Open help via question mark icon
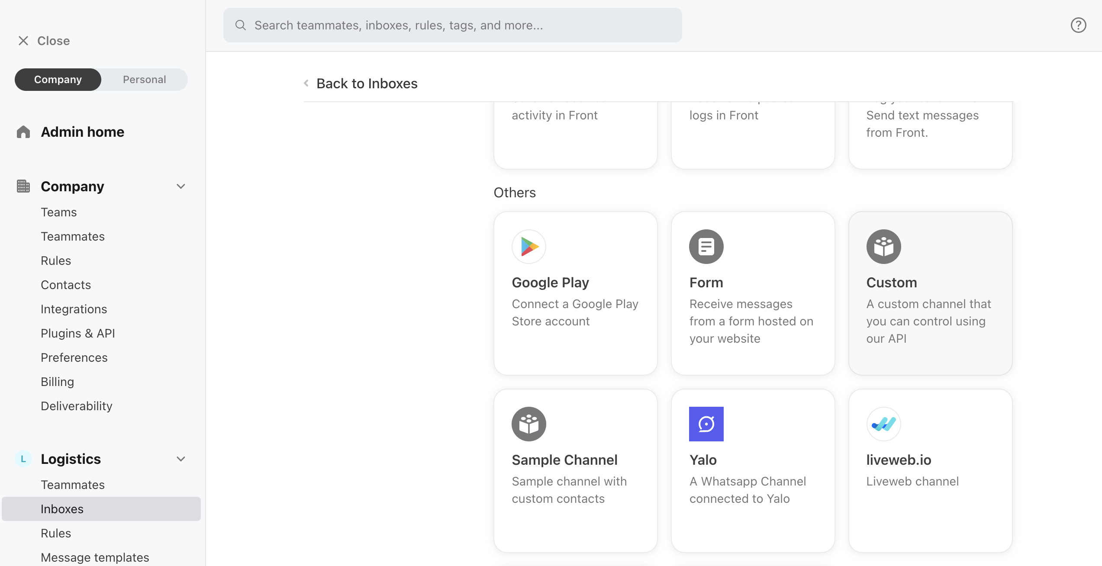The height and width of the screenshot is (566, 1102). (1078, 25)
